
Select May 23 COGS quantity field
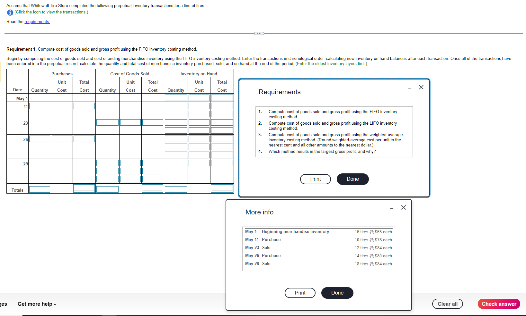tap(107, 122)
